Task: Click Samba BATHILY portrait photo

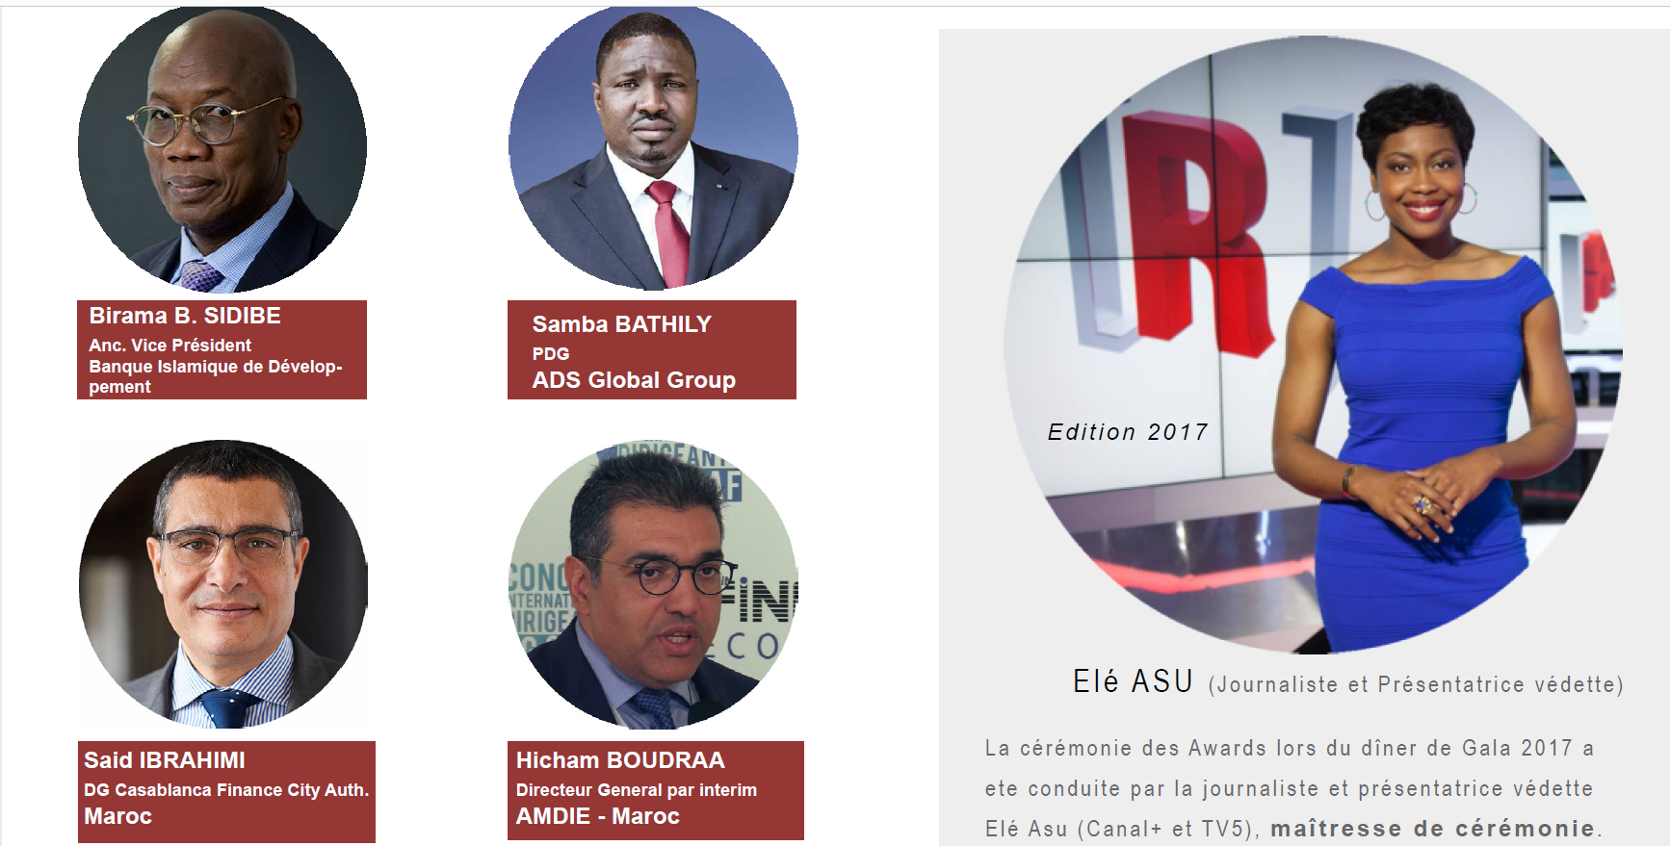Action: (653, 147)
